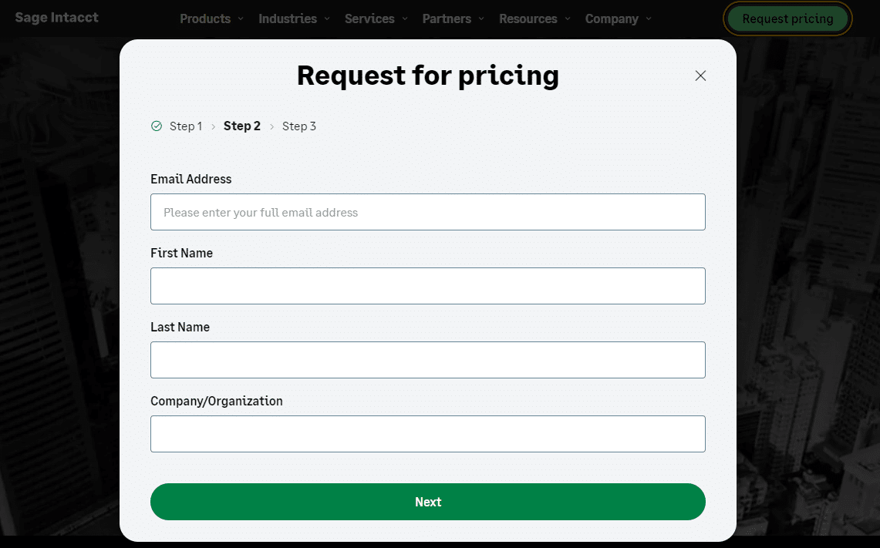Click the Email Address input field
The image size is (880, 548).
(x=427, y=212)
